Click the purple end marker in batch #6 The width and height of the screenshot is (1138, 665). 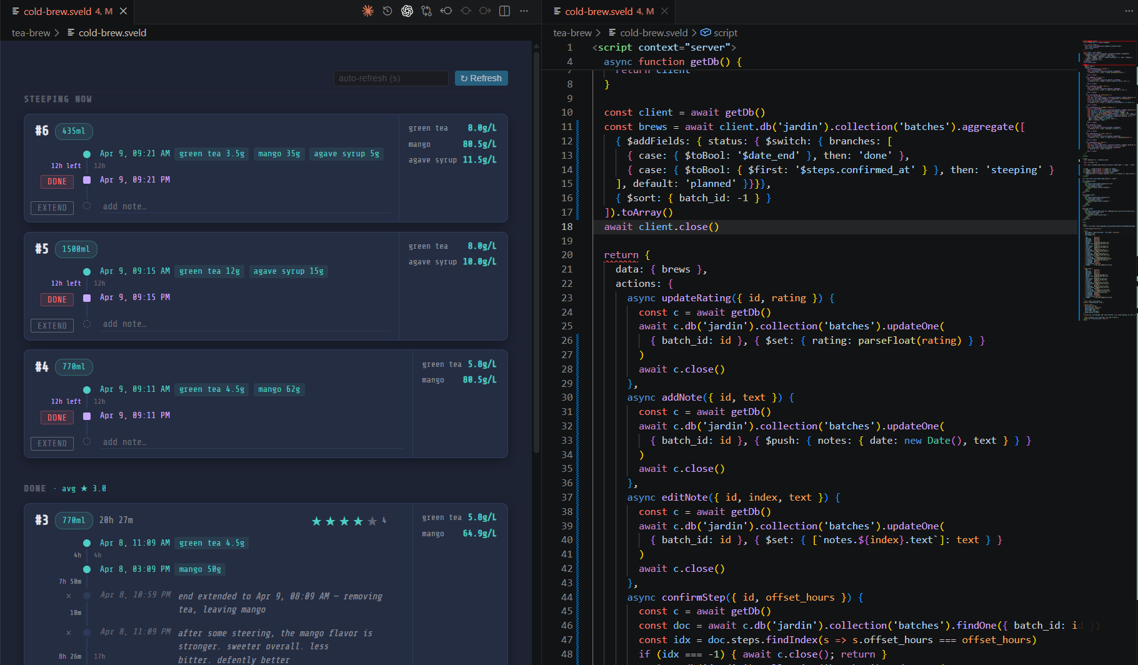point(87,180)
